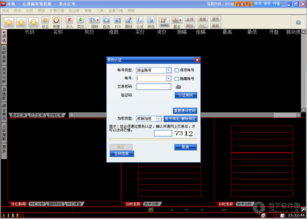Open the 工具 menu
307x219 pixels.
100,11
